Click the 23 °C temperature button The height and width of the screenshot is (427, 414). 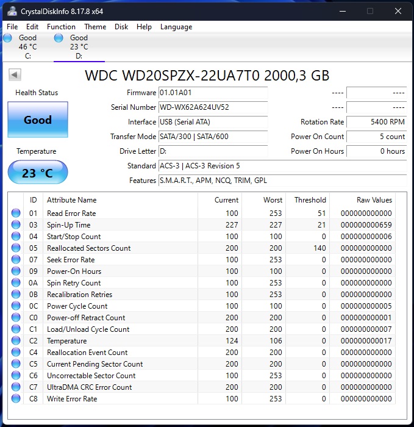click(x=38, y=173)
